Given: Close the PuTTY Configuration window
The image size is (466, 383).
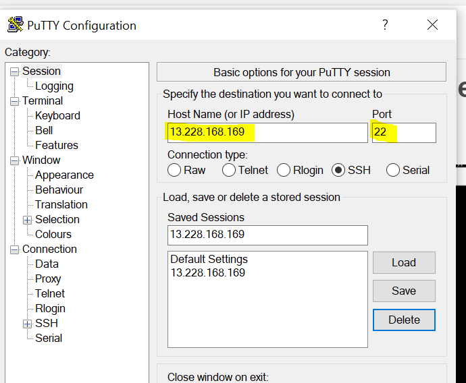Looking at the screenshot, I should coord(432,25).
